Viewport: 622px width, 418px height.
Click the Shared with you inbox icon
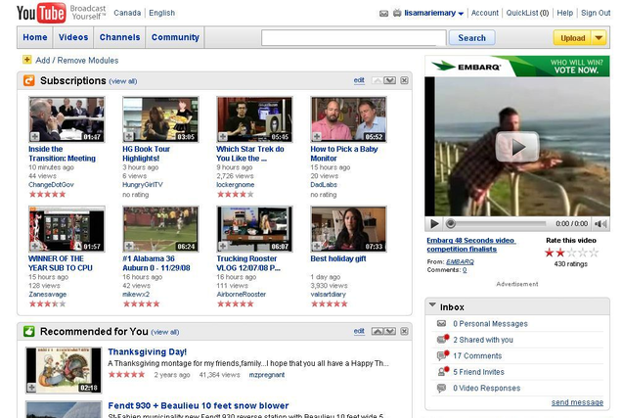(442, 339)
